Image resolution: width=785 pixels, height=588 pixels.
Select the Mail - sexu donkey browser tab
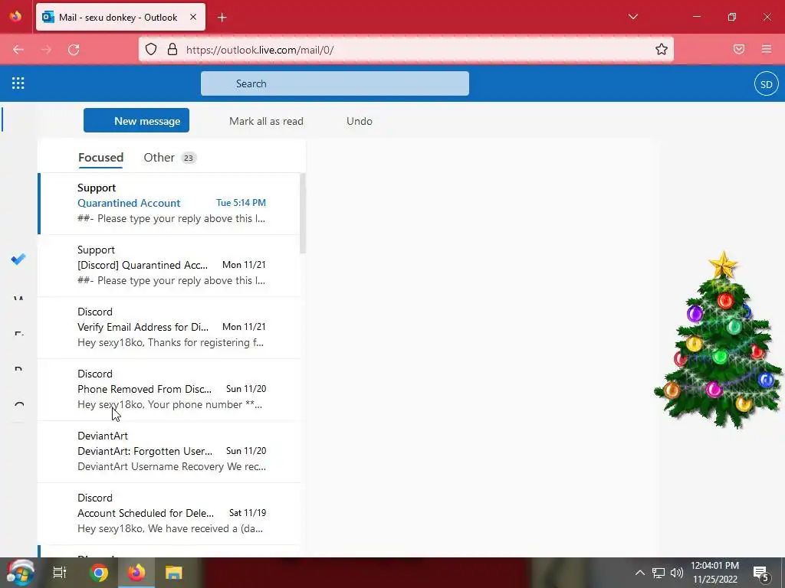click(x=120, y=17)
